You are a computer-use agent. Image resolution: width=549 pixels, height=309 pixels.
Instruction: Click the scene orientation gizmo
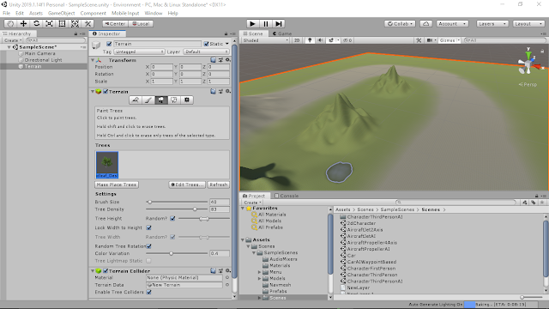tap(528, 64)
